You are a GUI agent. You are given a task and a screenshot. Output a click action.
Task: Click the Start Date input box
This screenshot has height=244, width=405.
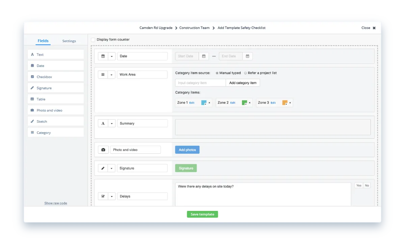tap(187, 56)
